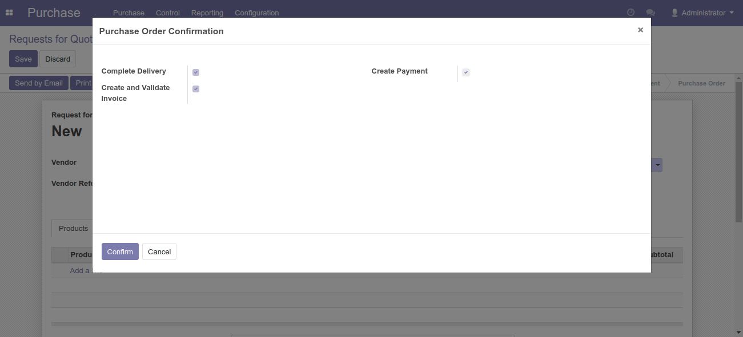Click the scrollbar down arrow
This screenshot has height=337, width=743.
point(738,332)
